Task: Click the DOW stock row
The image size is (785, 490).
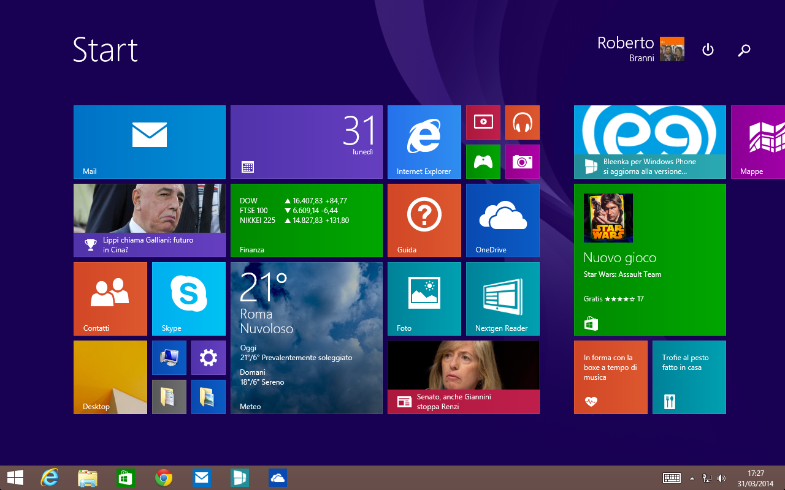Action: tap(294, 201)
